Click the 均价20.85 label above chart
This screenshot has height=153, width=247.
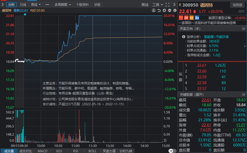tap(37, 11)
